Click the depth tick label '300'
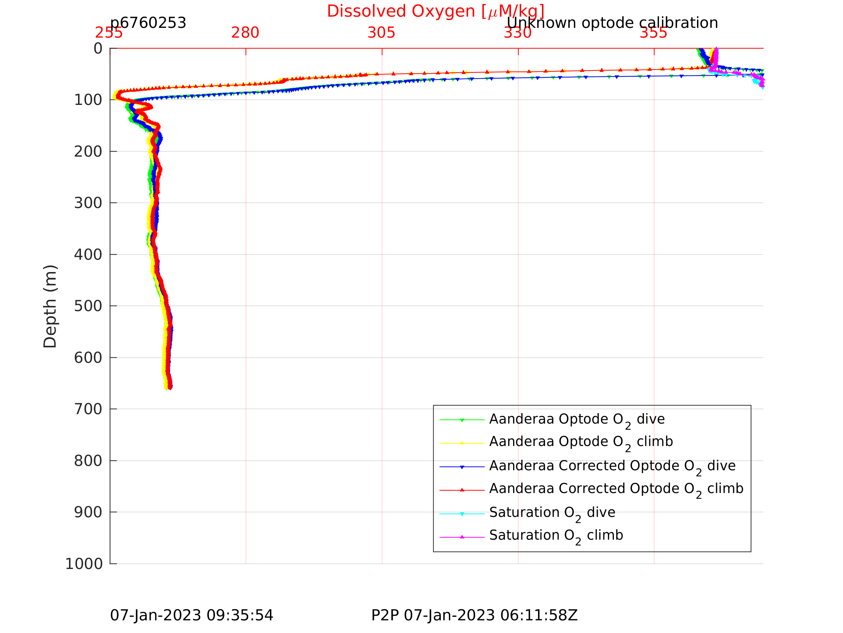This screenshot has width=843, height=633. coord(88,203)
